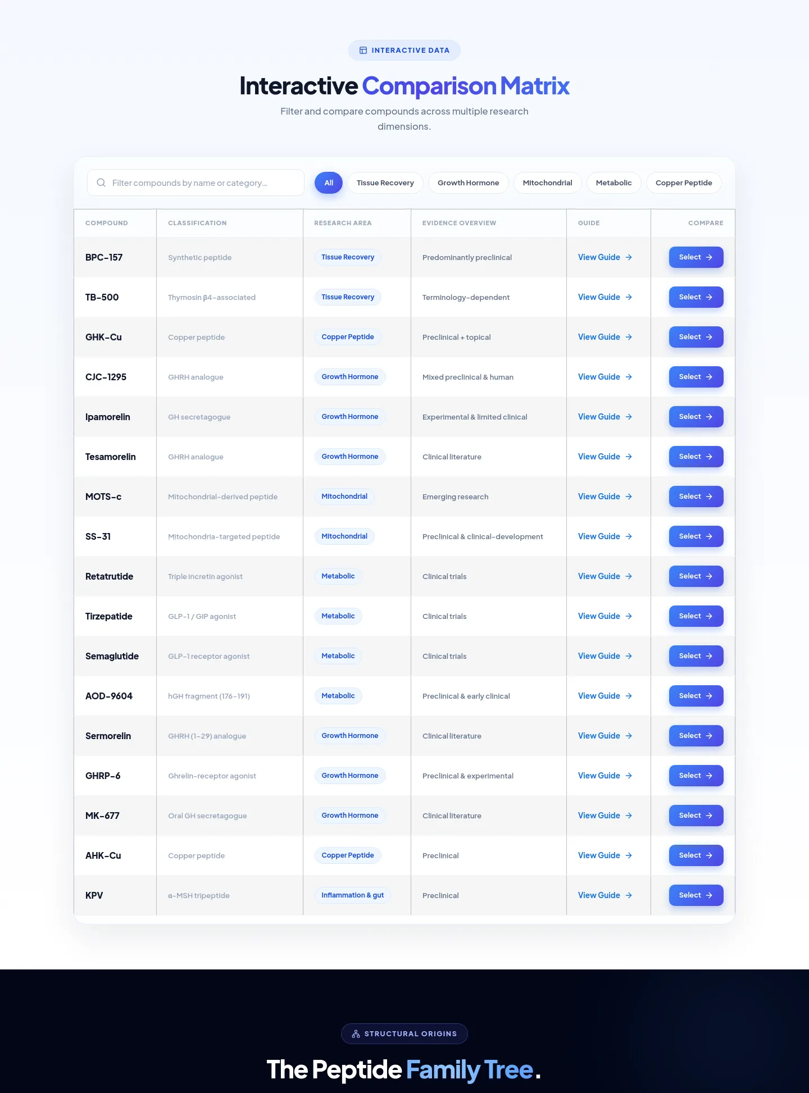Open the View Guide link for GHK-Cu

point(605,337)
